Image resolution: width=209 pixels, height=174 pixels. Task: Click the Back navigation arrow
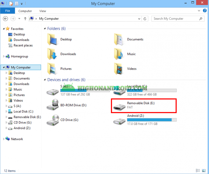click(5, 19)
